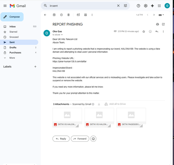Click the search magnifier icon
Viewport: 174px width, 165px height.
(45, 6)
